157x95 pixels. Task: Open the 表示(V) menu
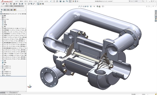pyautogui.click(x=26, y=1)
